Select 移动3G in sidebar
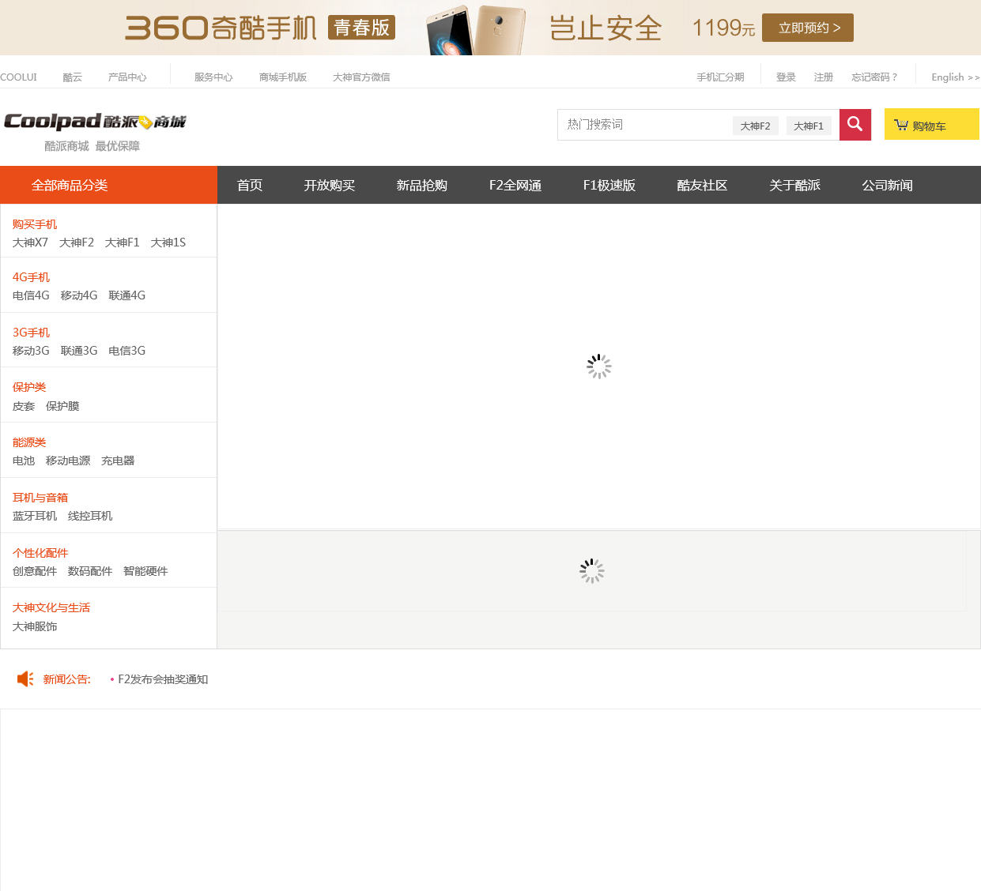981x891 pixels. (31, 351)
